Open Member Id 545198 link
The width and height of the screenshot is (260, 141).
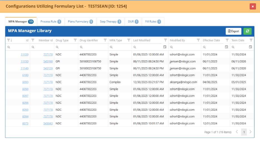click(48, 61)
